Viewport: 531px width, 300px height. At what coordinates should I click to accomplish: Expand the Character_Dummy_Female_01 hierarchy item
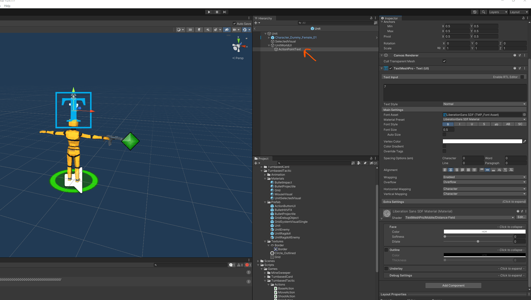(268, 37)
